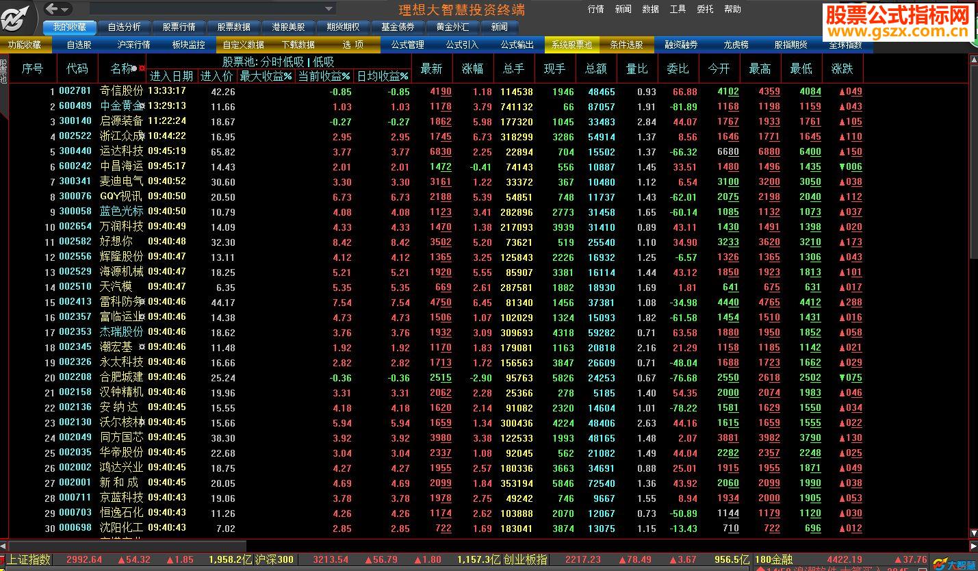Click the horizontal scrollbar left arrow

pos(4,546)
